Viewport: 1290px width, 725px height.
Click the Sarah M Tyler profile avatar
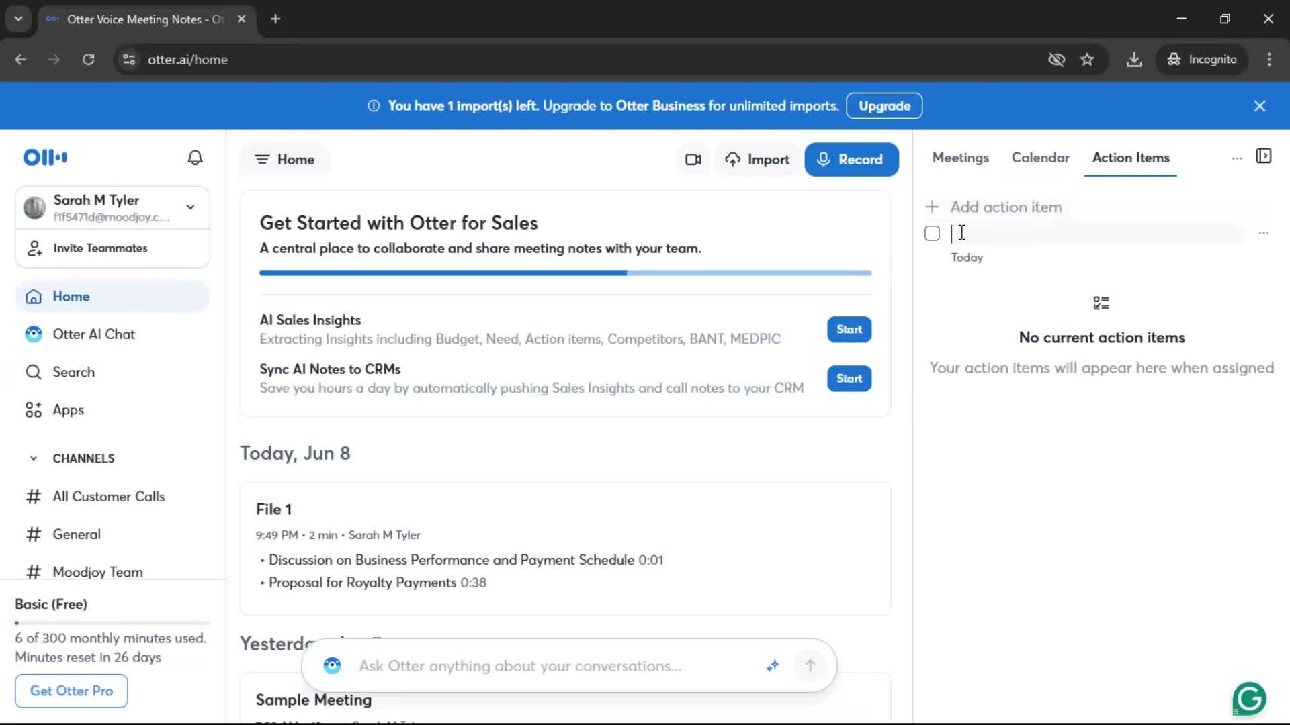[34, 207]
